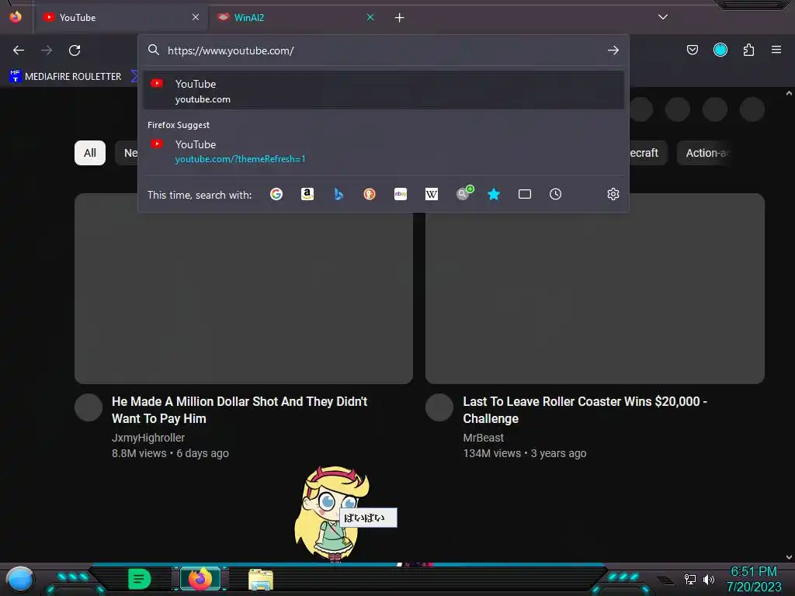The height and width of the screenshot is (596, 795).
Task: Open the volume speaker tray icon
Action: tap(708, 579)
